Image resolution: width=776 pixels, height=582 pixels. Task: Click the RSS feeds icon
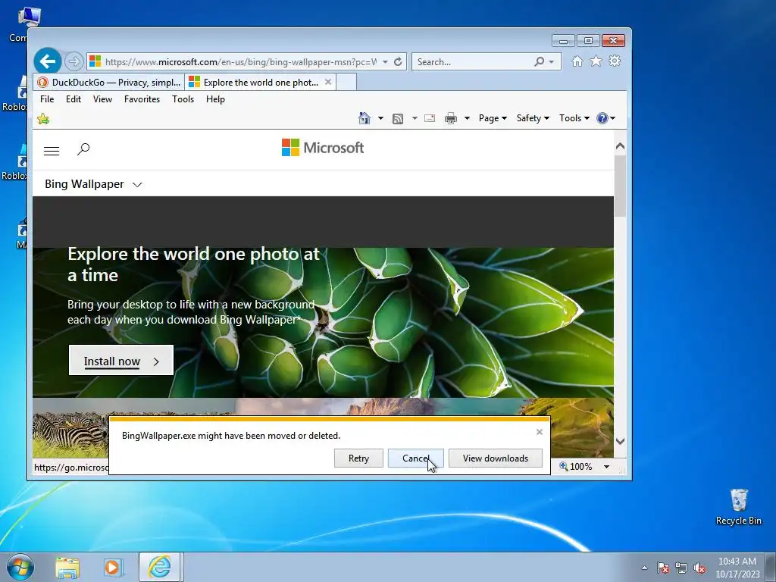coord(397,118)
